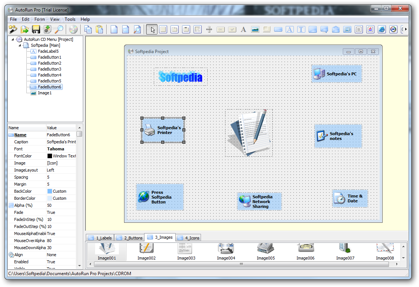The image size is (419, 287).
Task: Click the page preview magnifier icon
Action: (137, 29)
